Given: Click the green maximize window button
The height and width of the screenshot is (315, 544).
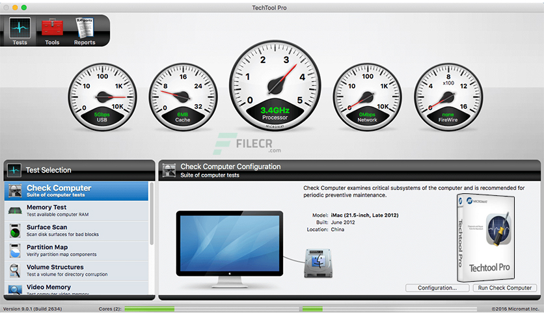Looking at the screenshot, I should pyautogui.click(x=24, y=7).
